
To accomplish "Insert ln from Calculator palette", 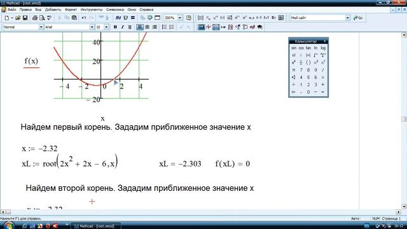I will coord(315,48).
